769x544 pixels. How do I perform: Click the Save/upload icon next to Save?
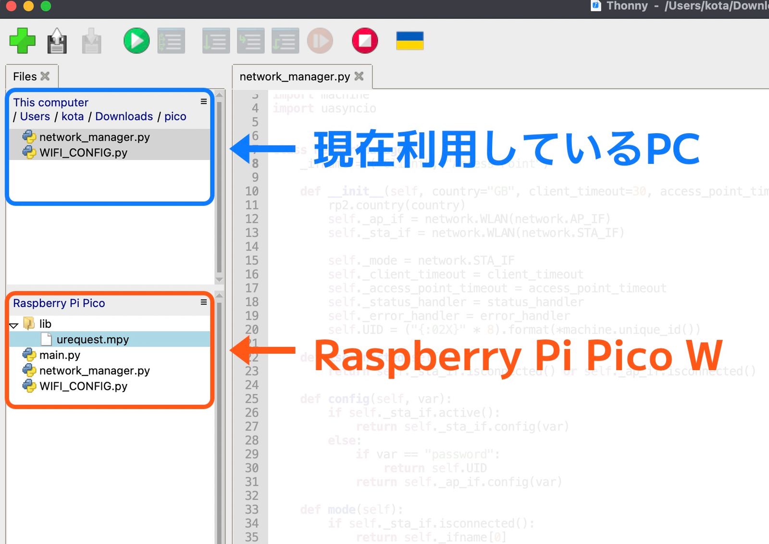point(91,41)
